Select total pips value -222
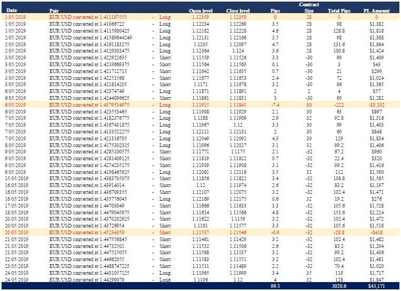The width and height of the screenshot is (401, 291). coord(339,105)
